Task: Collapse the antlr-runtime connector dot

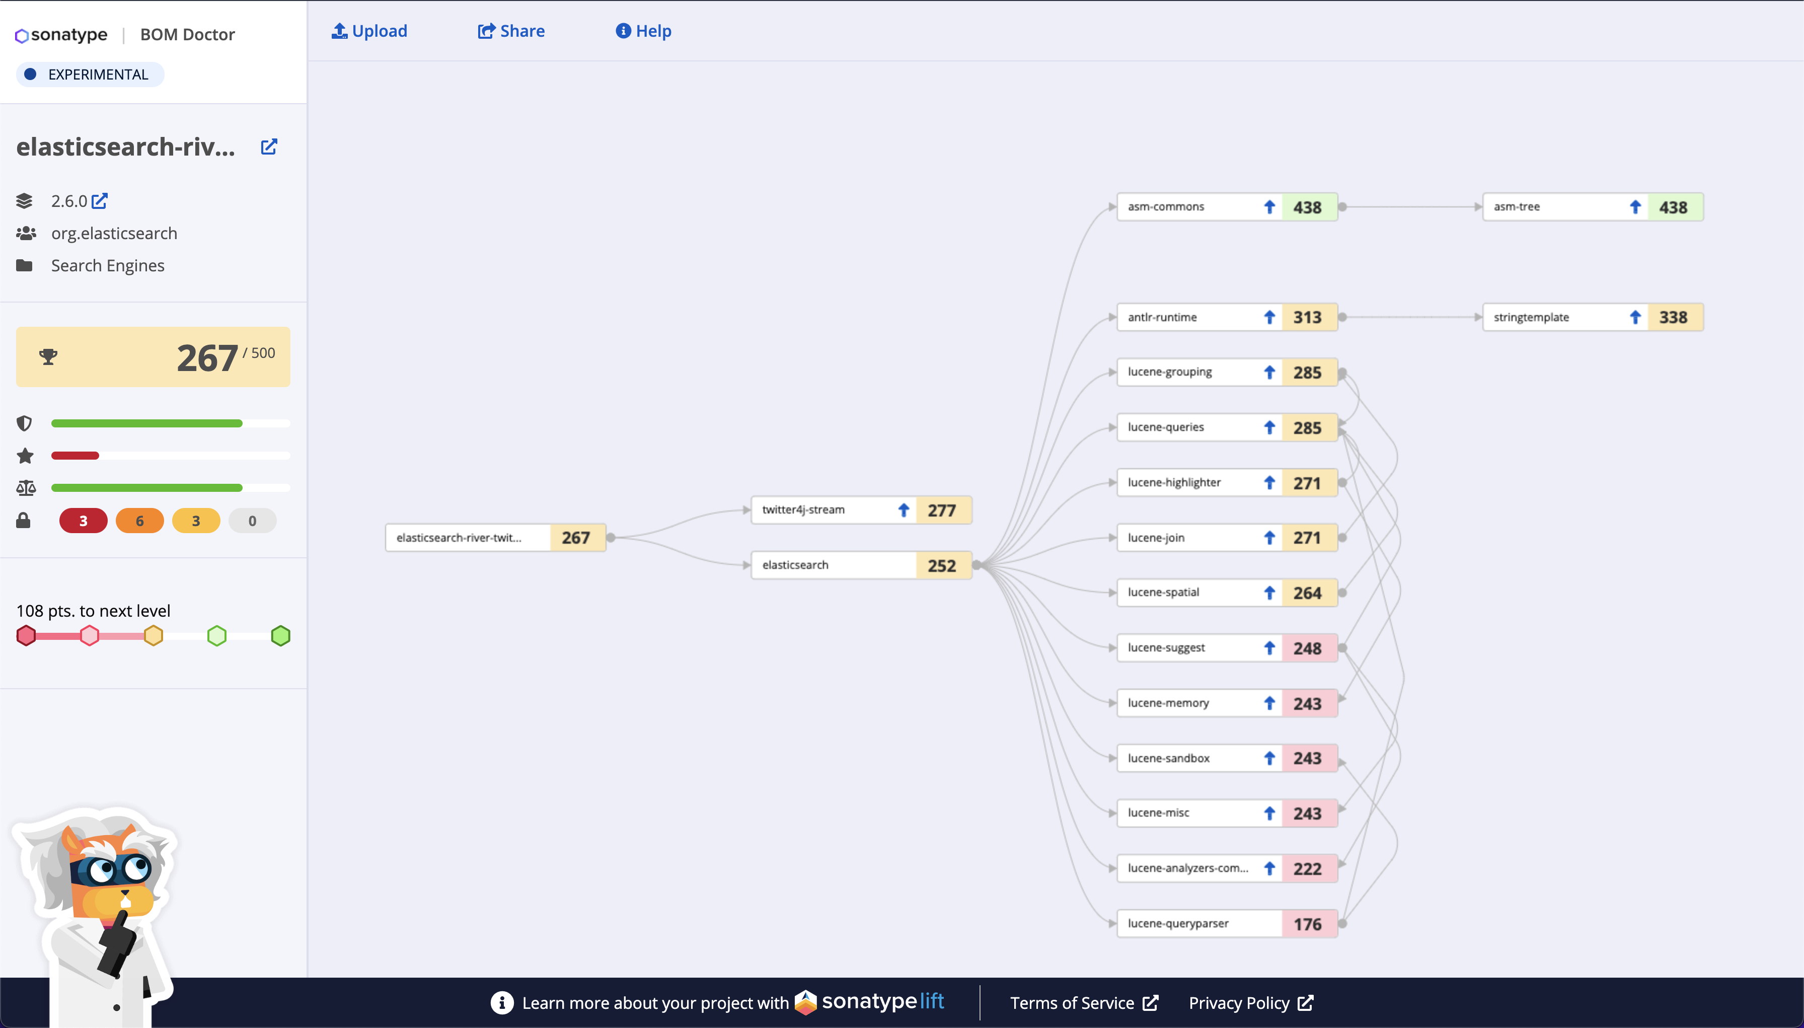Action: (1342, 318)
